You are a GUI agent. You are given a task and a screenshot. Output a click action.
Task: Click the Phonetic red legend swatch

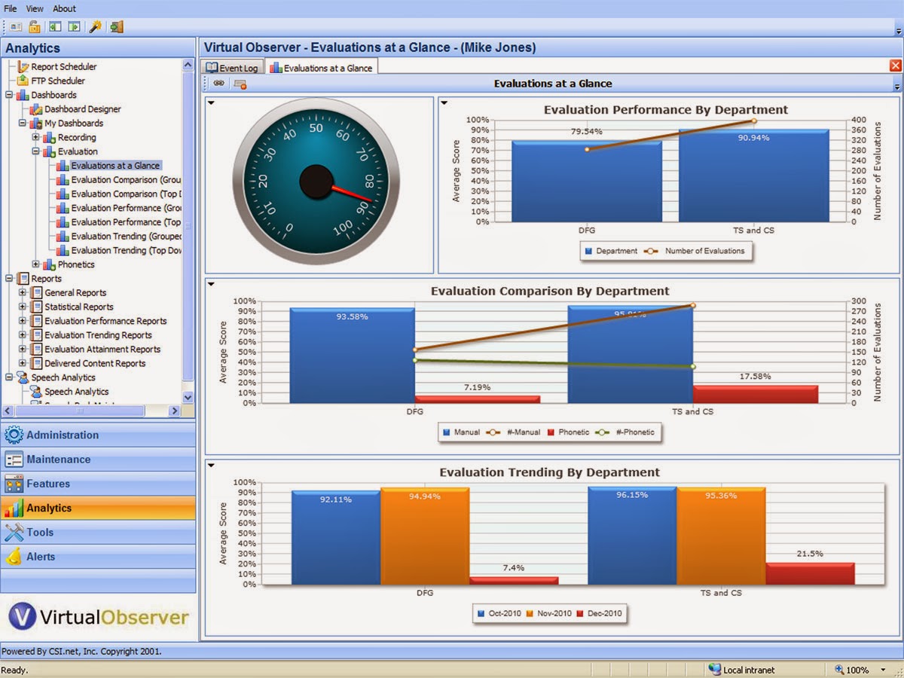[551, 432]
